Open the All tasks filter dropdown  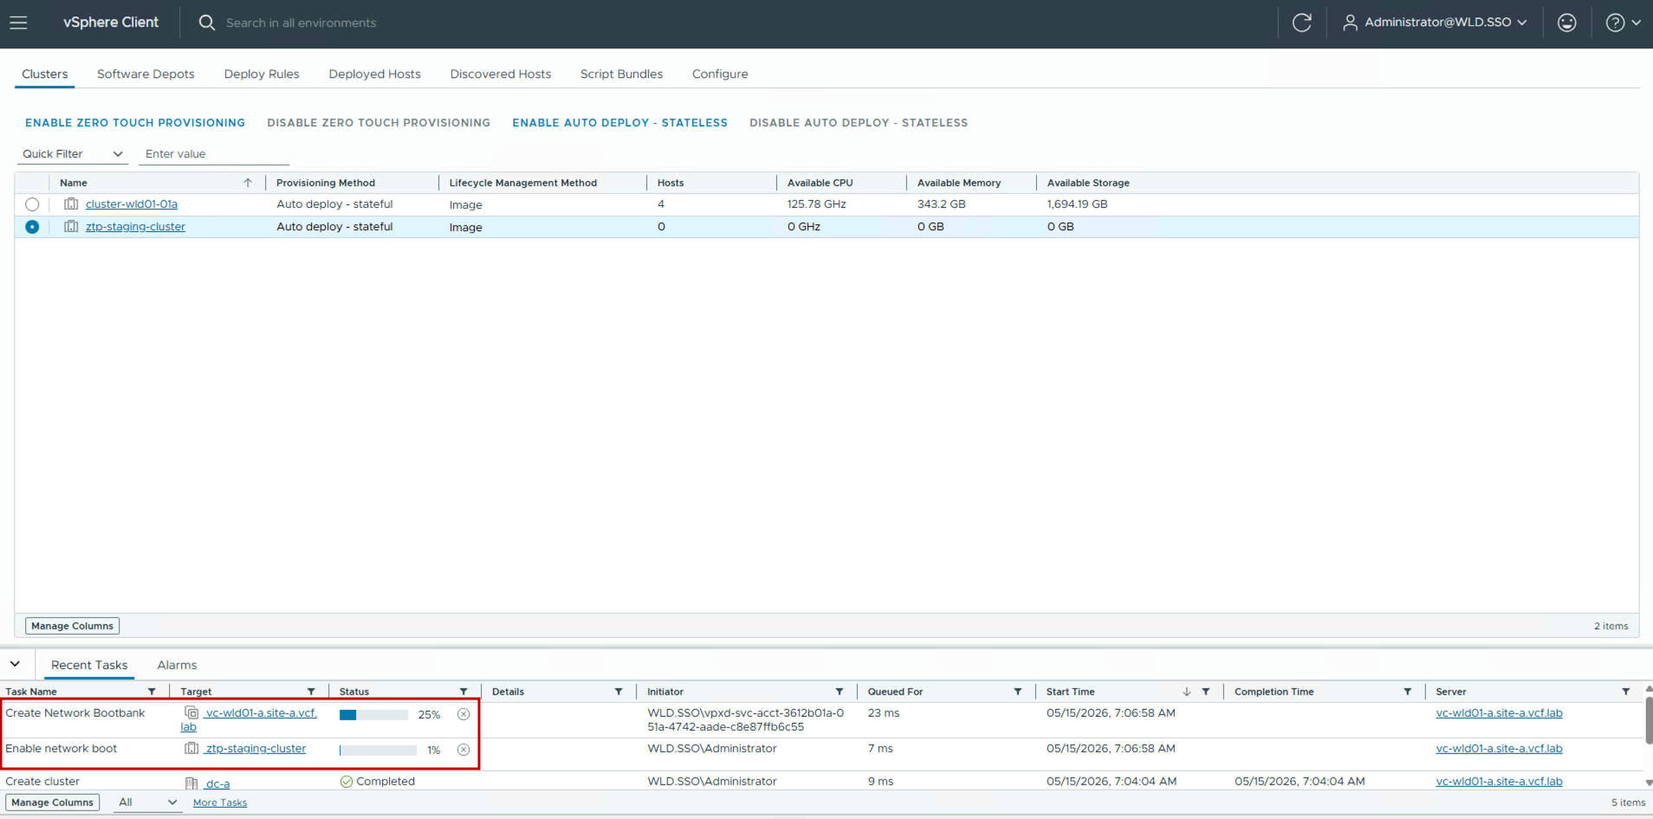(147, 803)
